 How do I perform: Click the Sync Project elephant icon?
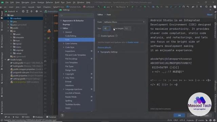(193, 7)
